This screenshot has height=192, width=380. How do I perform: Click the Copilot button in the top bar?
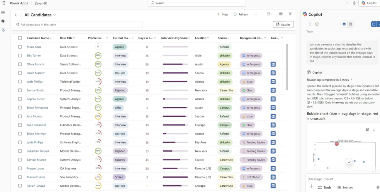[369, 3]
